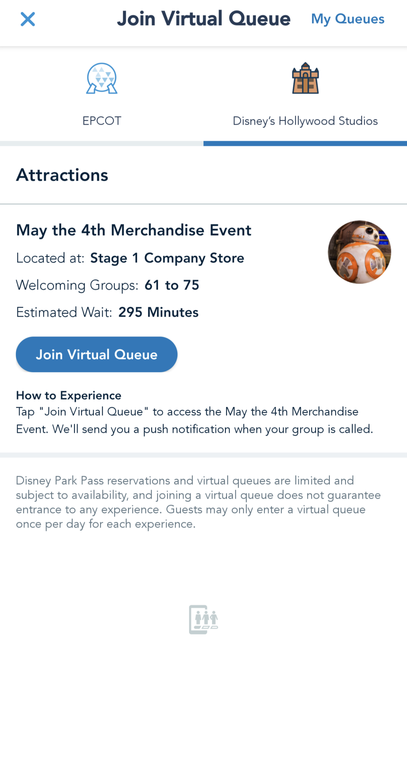The image size is (407, 767).
Task: Click the Join Virtual Queue page title
Action: click(203, 19)
